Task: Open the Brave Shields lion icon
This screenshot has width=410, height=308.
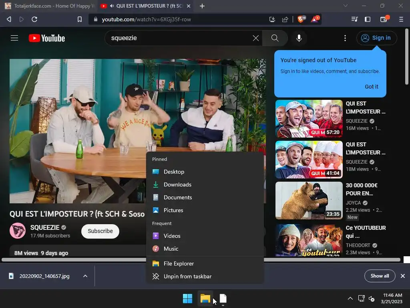Action: (x=301, y=19)
